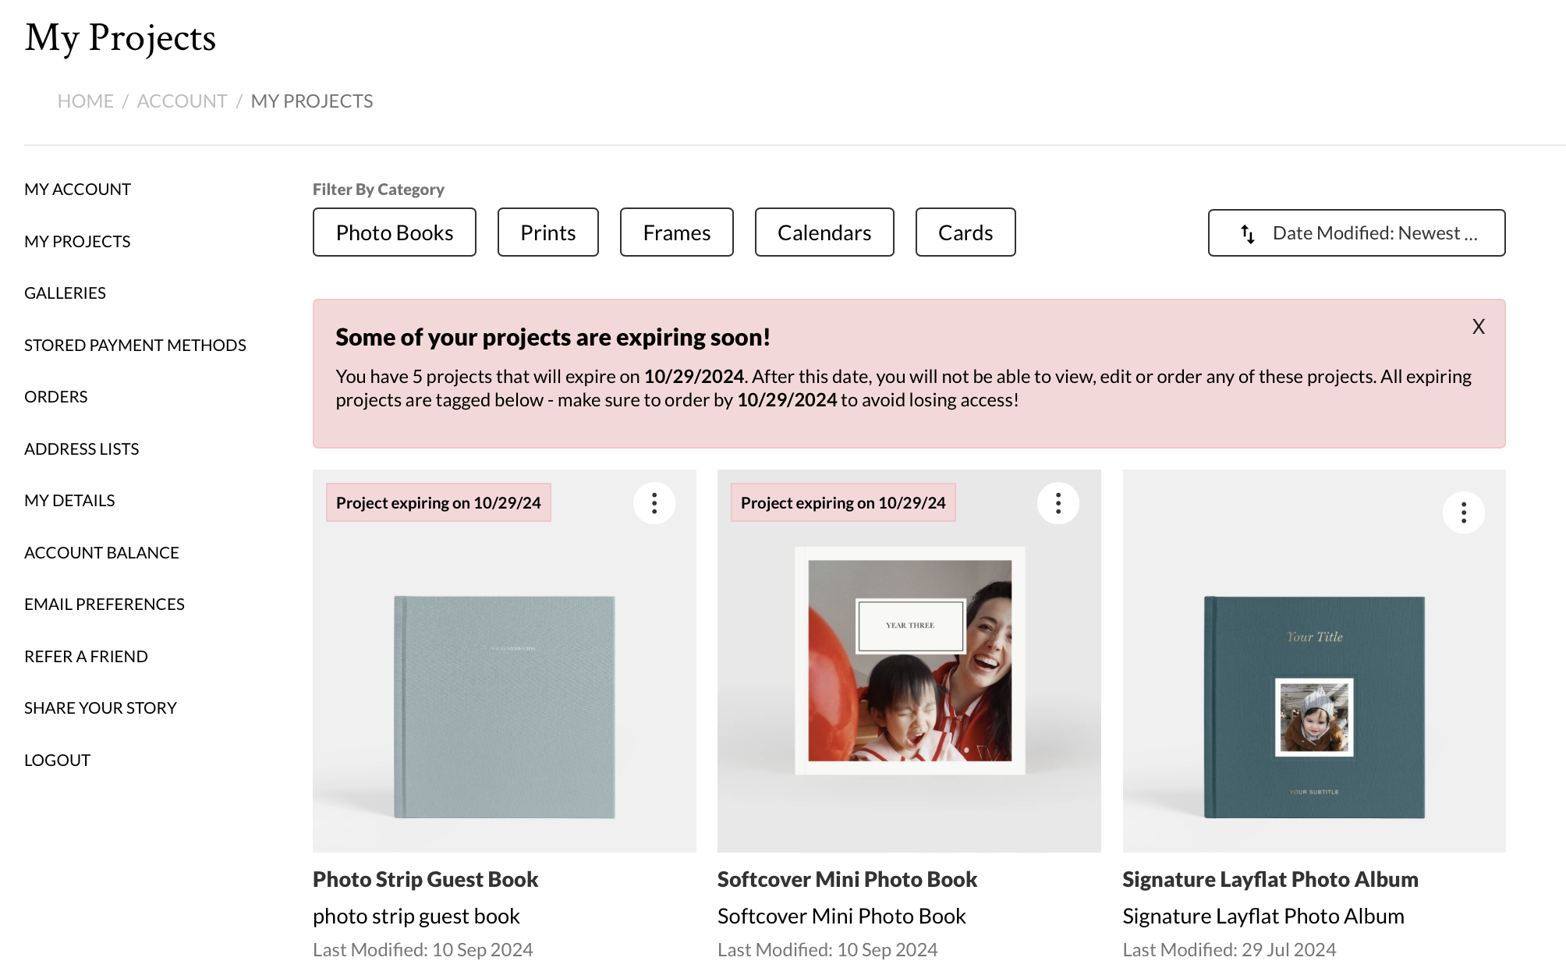Viewport: 1566px width, 975px height.
Task: Filter projects by Cards category
Action: [965, 232]
